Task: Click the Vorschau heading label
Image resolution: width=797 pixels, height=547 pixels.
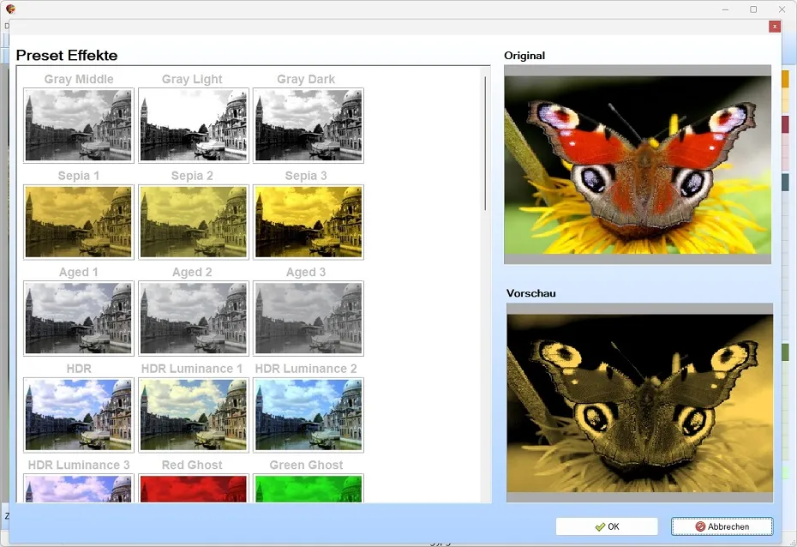Action: pos(531,293)
